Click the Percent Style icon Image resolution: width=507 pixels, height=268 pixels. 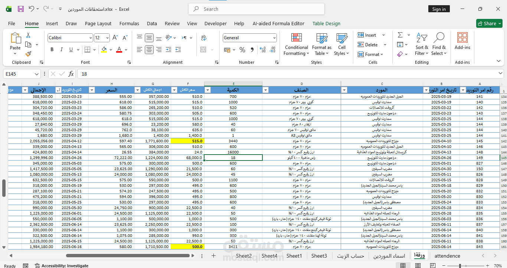point(242,50)
